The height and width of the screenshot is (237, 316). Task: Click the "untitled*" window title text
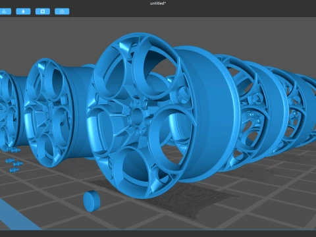click(158, 3)
